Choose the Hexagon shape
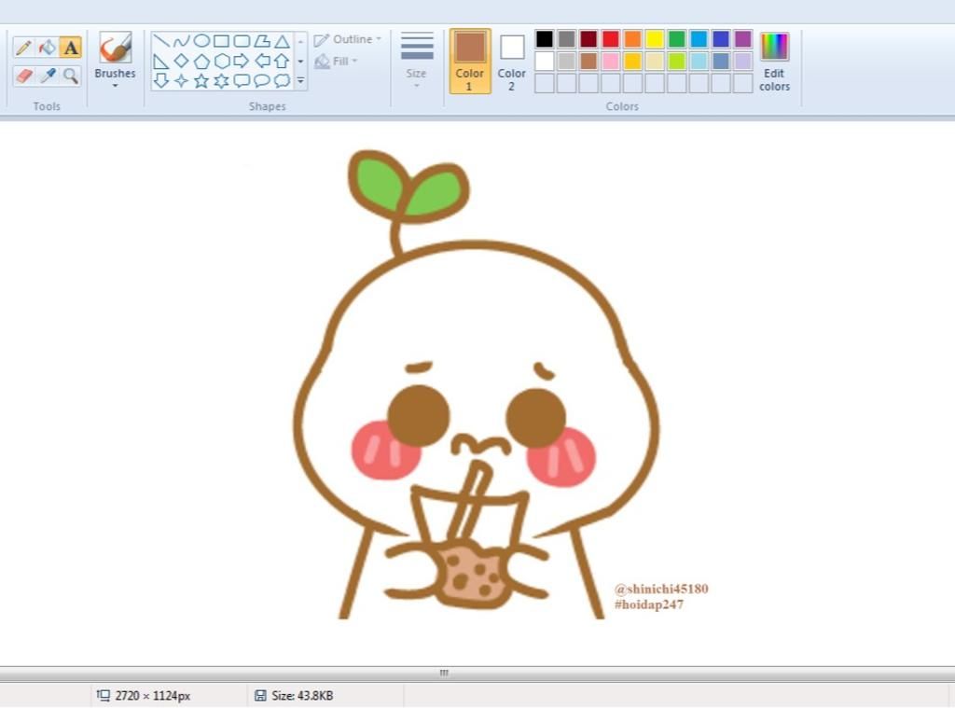This screenshot has width=955, height=708. tap(222, 61)
